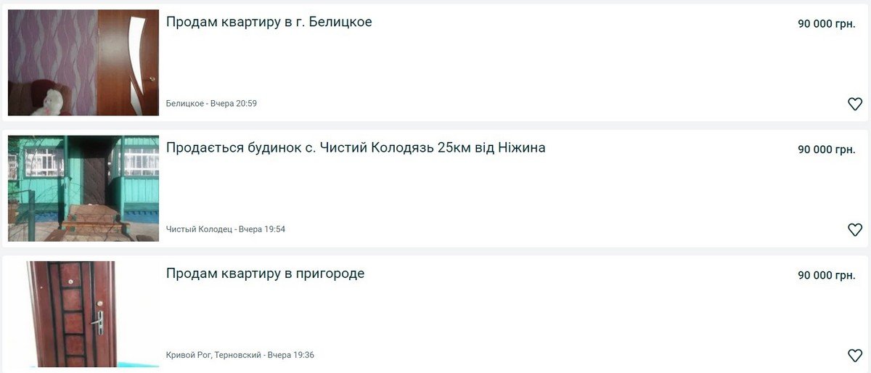Click the 'Вчера 19:54' timestamp
The height and width of the screenshot is (373, 871).
tap(262, 229)
